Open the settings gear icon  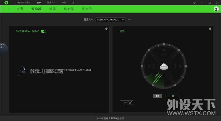coord(194,3)
